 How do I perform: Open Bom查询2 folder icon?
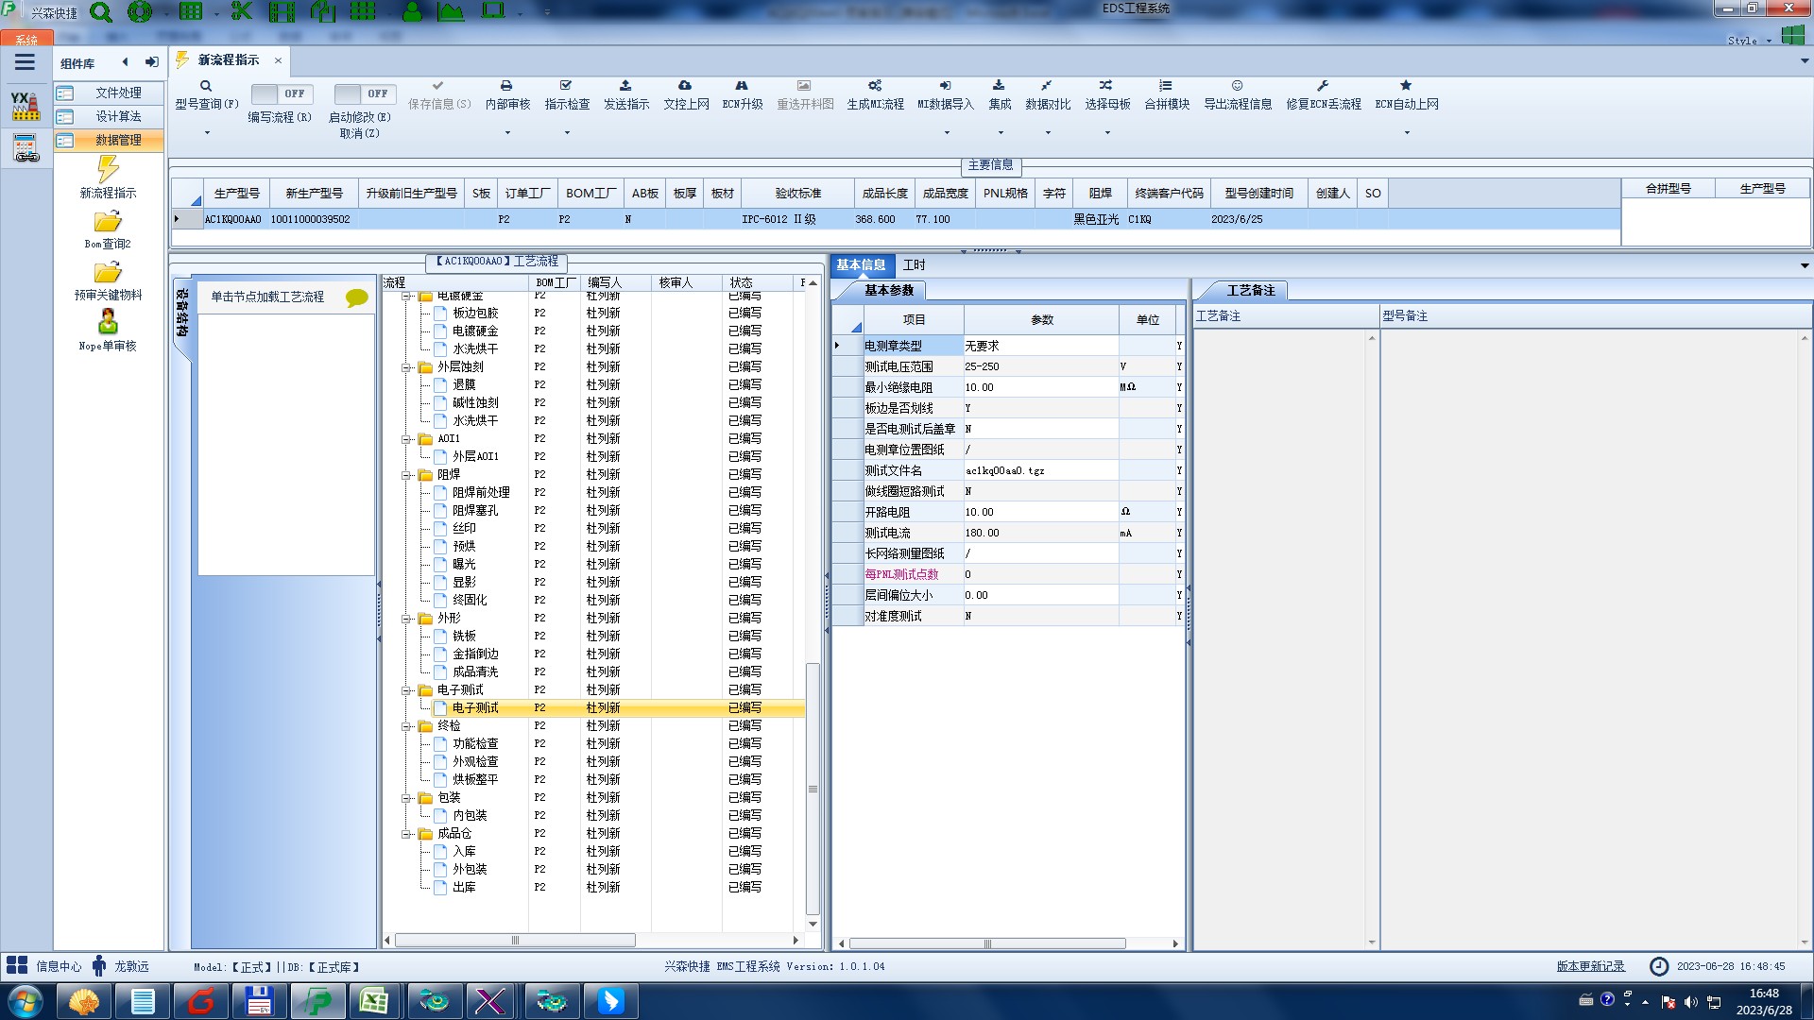[x=108, y=222]
